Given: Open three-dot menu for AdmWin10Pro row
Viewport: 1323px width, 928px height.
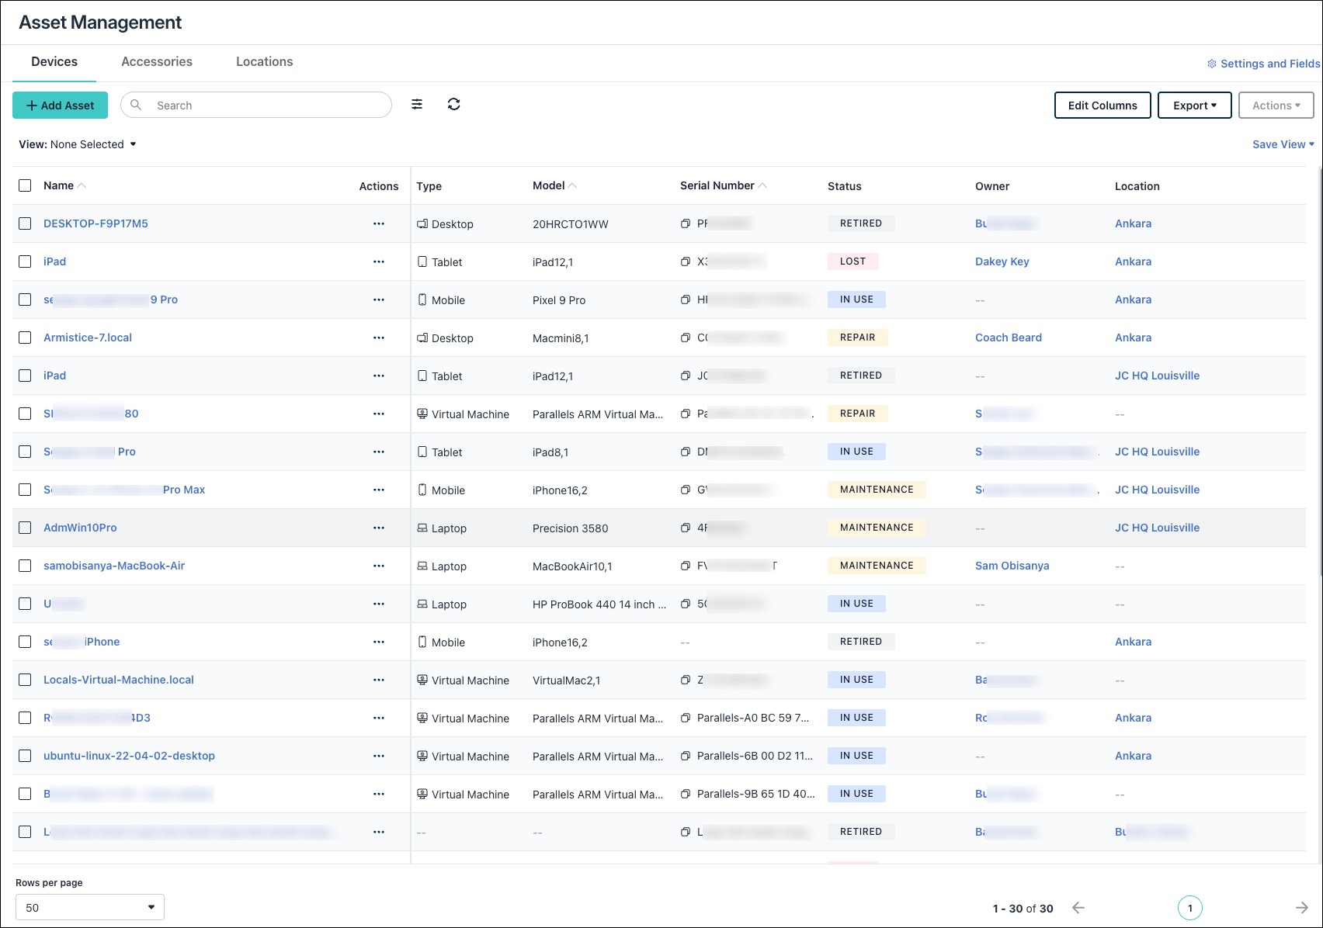Looking at the screenshot, I should pos(379,528).
